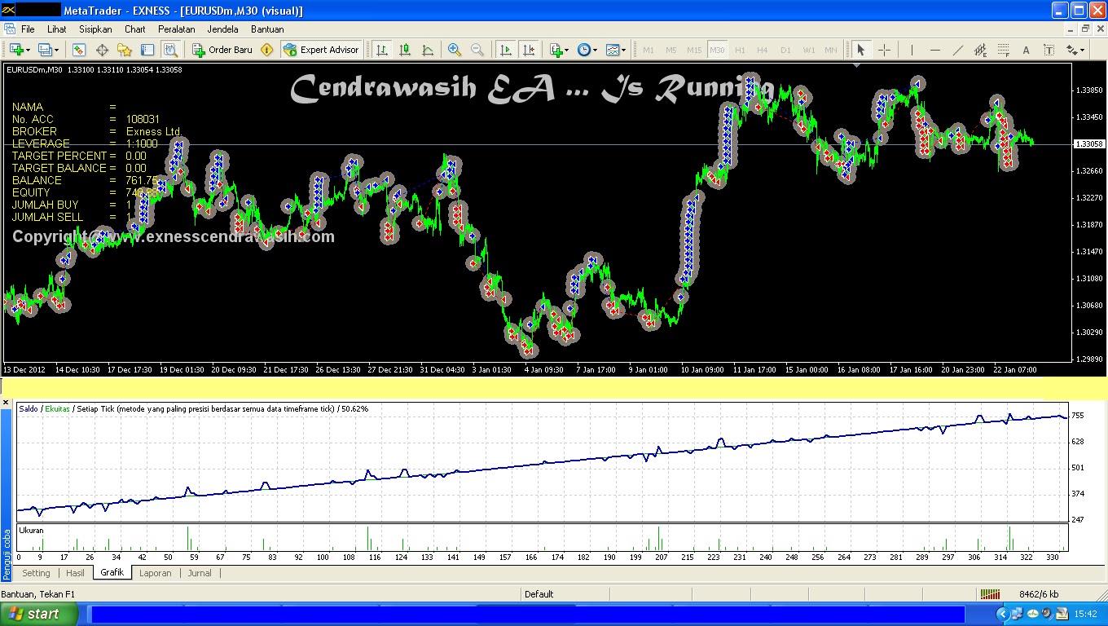The width and height of the screenshot is (1108, 626).
Task: Toggle the Market Watch window icon
Action: (x=79, y=50)
